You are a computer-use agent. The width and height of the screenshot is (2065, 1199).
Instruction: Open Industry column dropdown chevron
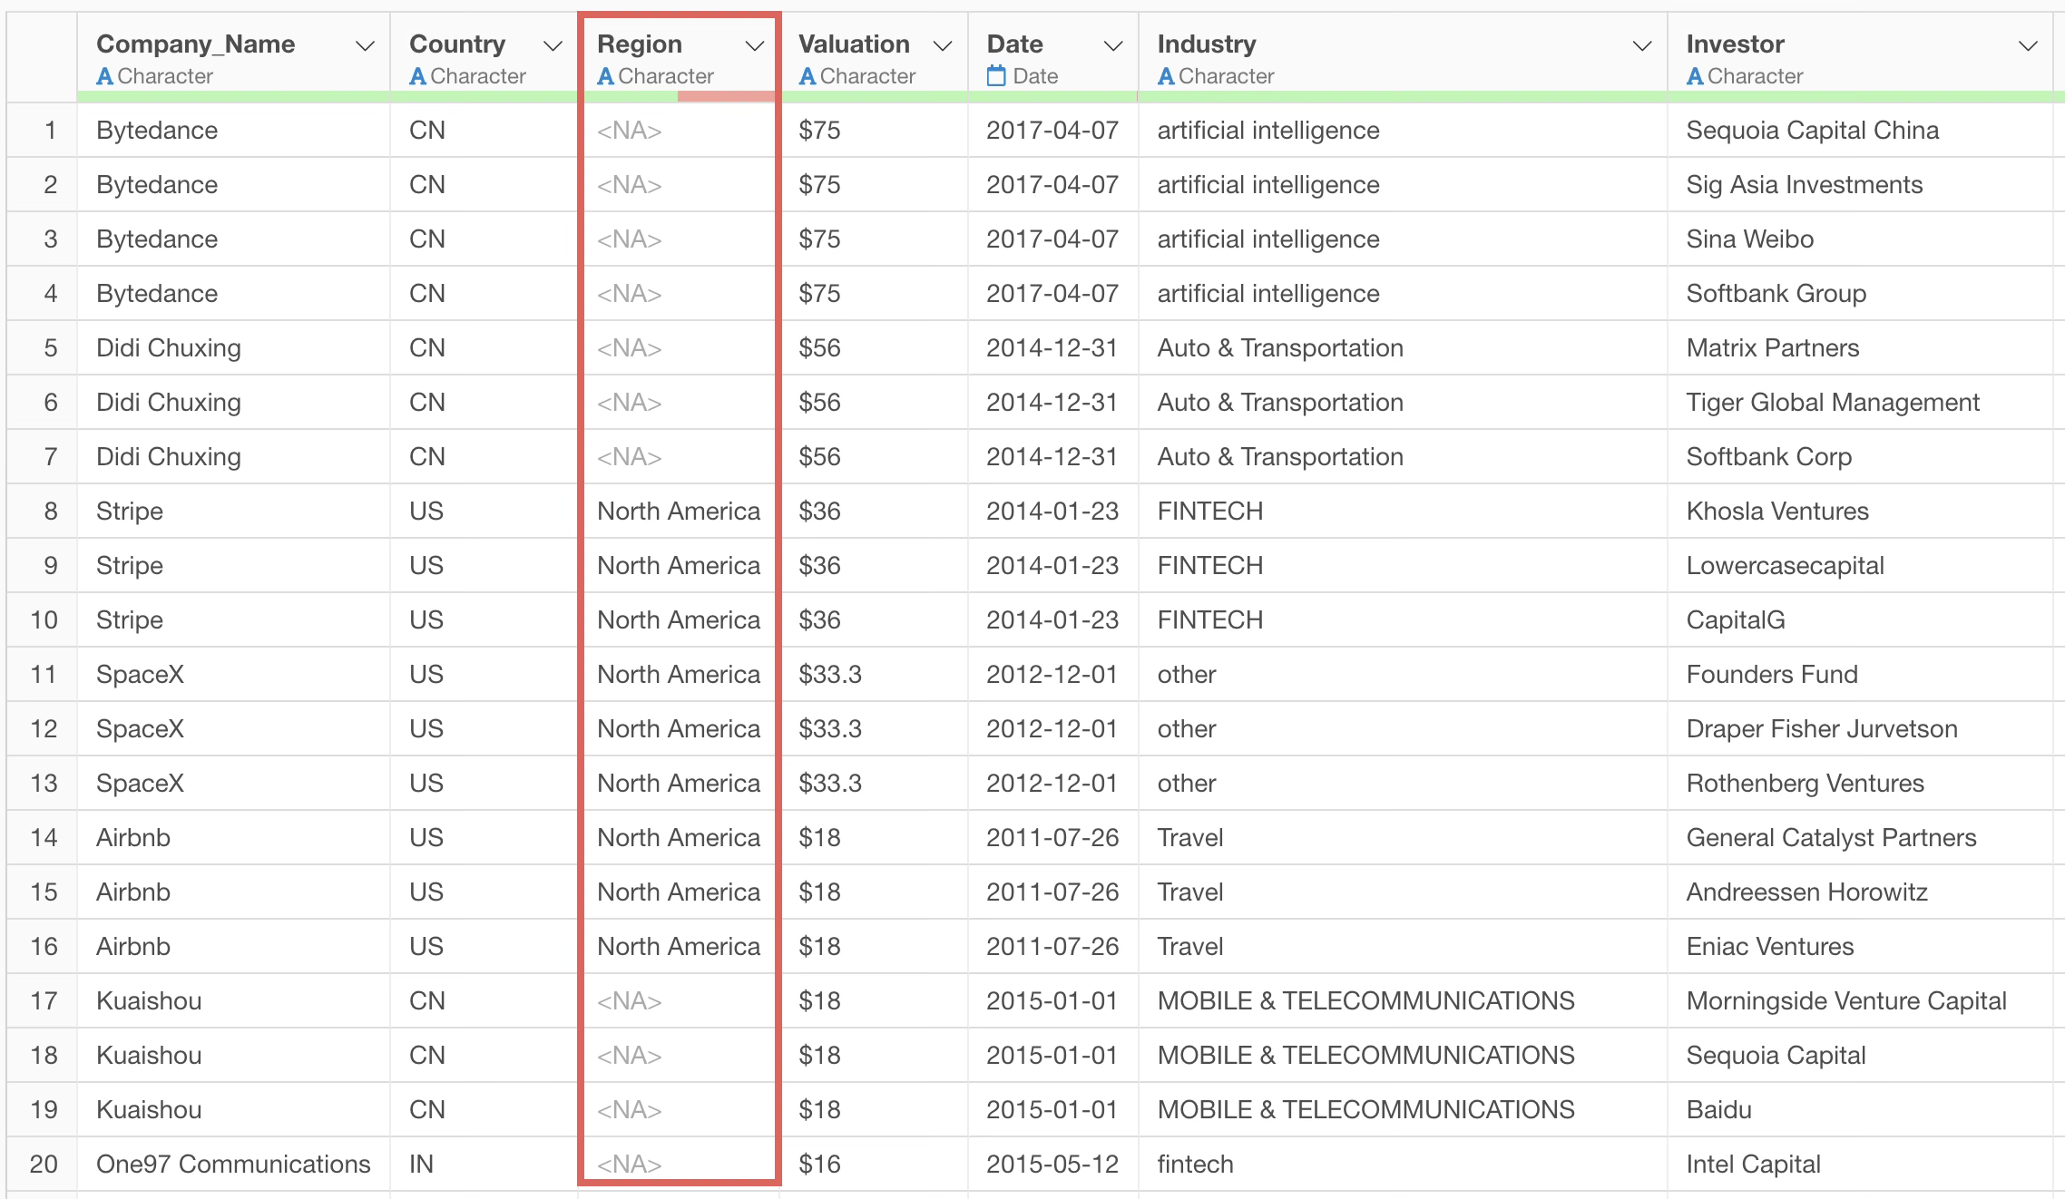point(1641,46)
